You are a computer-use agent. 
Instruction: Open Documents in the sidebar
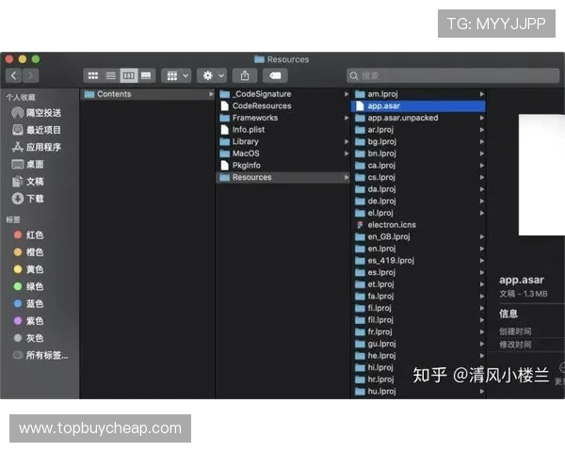coord(27,182)
